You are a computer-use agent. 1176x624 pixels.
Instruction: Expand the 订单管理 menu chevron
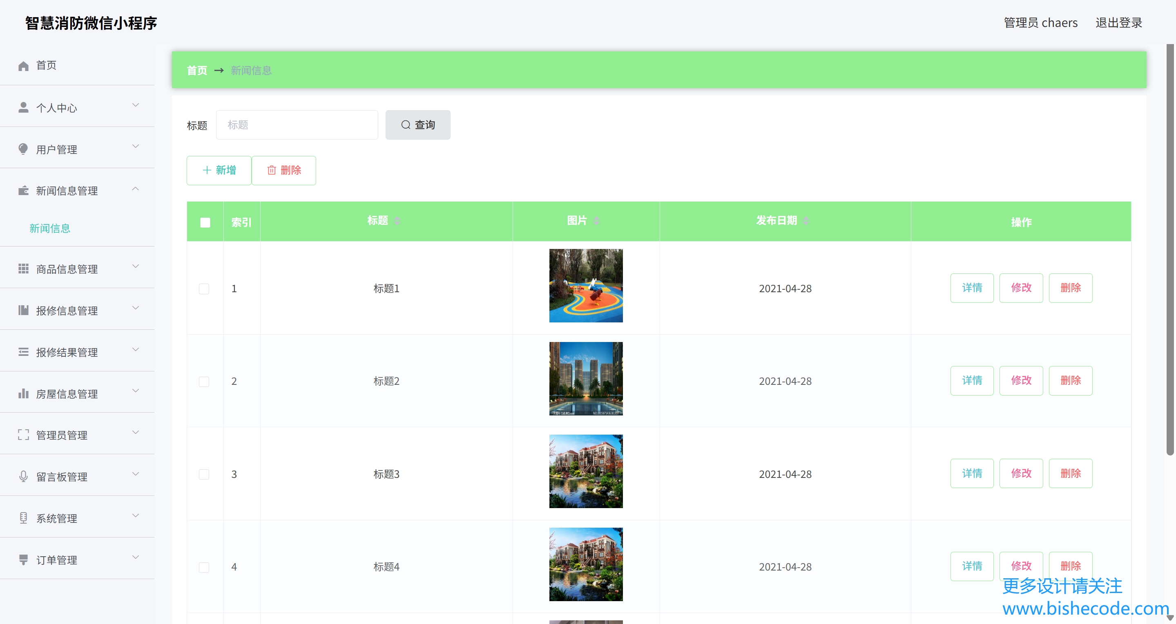136,557
